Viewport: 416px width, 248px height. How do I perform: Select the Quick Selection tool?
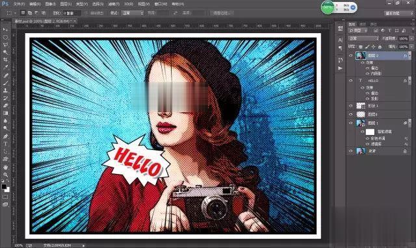pyautogui.click(x=5, y=52)
